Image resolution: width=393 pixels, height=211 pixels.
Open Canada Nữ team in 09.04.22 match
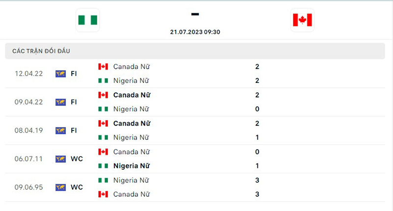coord(132,95)
